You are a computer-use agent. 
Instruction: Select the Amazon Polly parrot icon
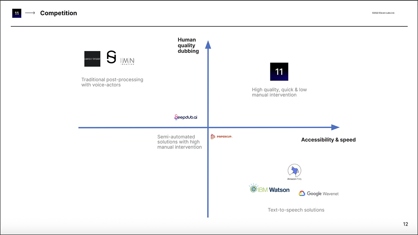294,170
